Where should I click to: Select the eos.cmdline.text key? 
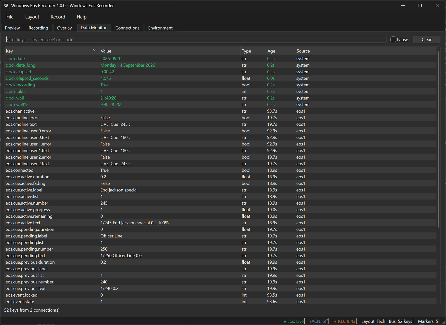(x=21, y=124)
